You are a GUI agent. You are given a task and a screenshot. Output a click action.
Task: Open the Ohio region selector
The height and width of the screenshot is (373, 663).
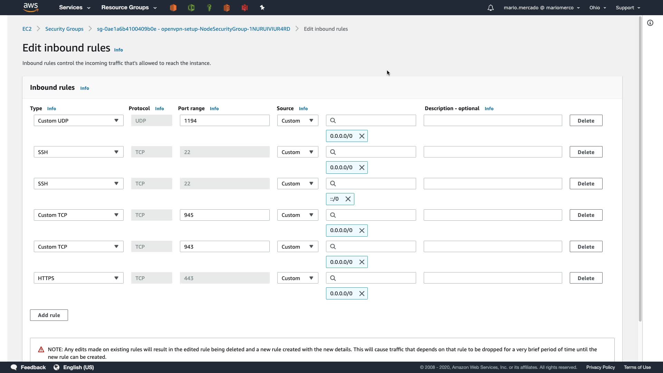[x=597, y=8]
